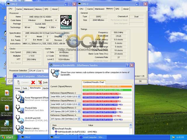Open the Physical Disks benchmark icon
This screenshot has width=187, height=140.
[20, 109]
